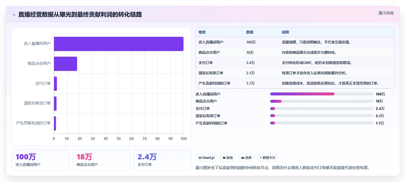Click the table value 1.7万
Viewport: 406px width, 182px height.
(x=250, y=83)
